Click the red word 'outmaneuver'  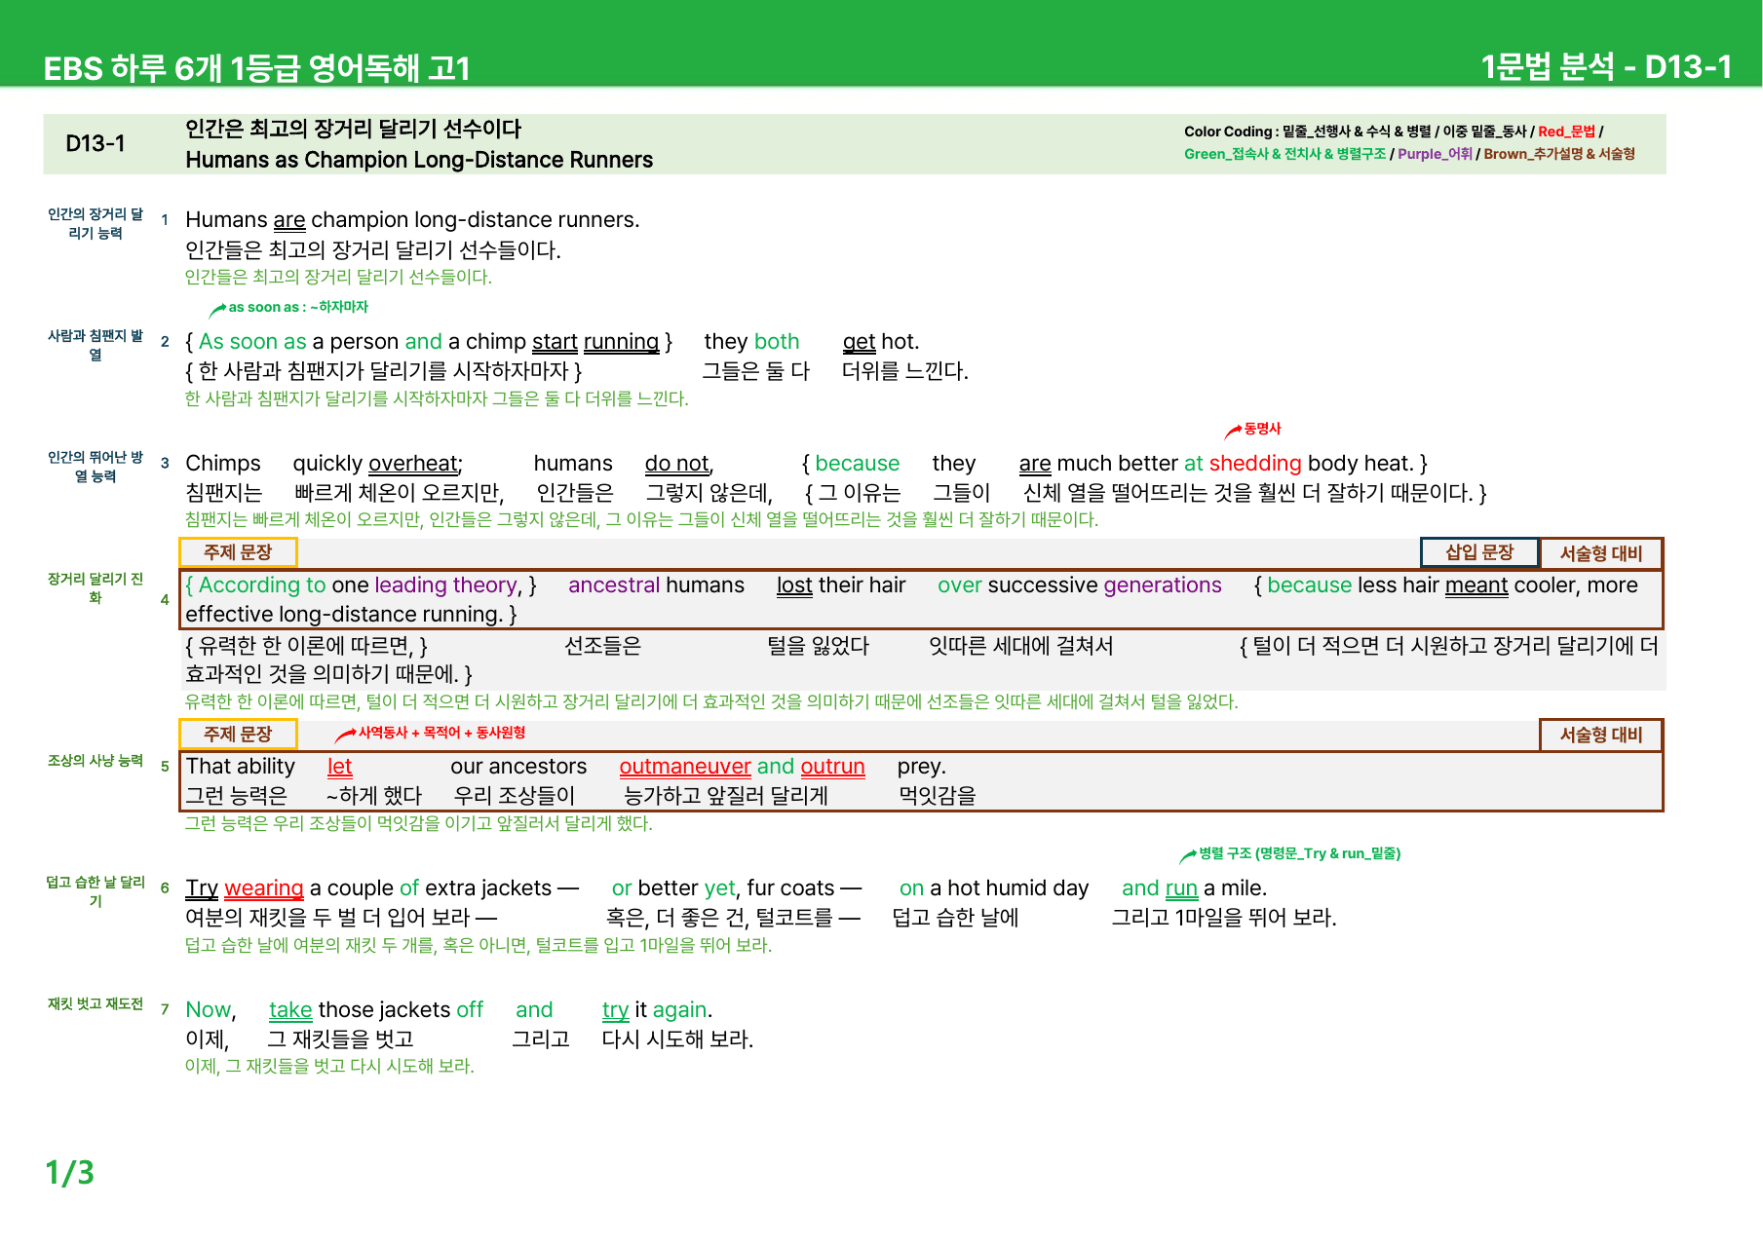point(685,768)
